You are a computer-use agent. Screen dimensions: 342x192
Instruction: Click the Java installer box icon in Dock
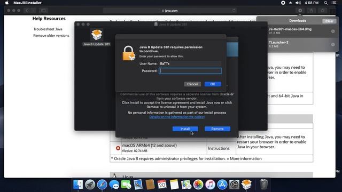(x=246, y=185)
